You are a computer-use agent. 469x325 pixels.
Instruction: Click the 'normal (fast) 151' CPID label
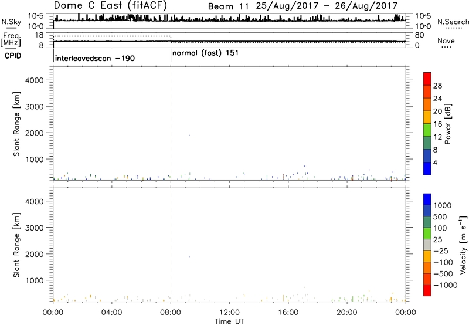tap(206, 53)
